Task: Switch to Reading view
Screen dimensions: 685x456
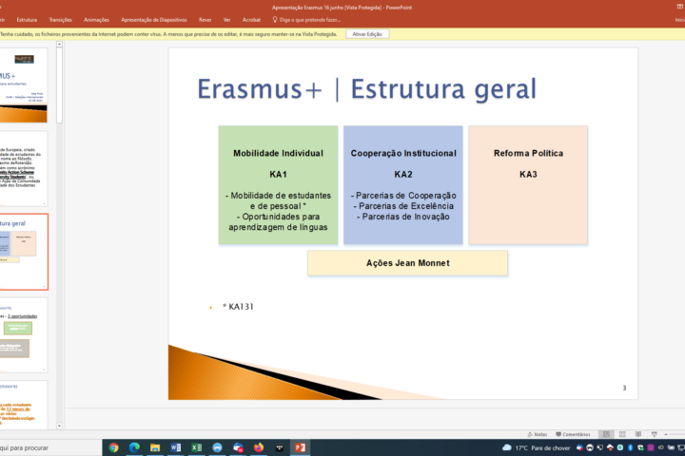Action: 638,434
